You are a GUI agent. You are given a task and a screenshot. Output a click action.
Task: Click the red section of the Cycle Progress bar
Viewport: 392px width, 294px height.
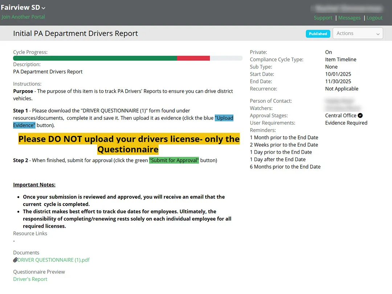tap(193, 58)
